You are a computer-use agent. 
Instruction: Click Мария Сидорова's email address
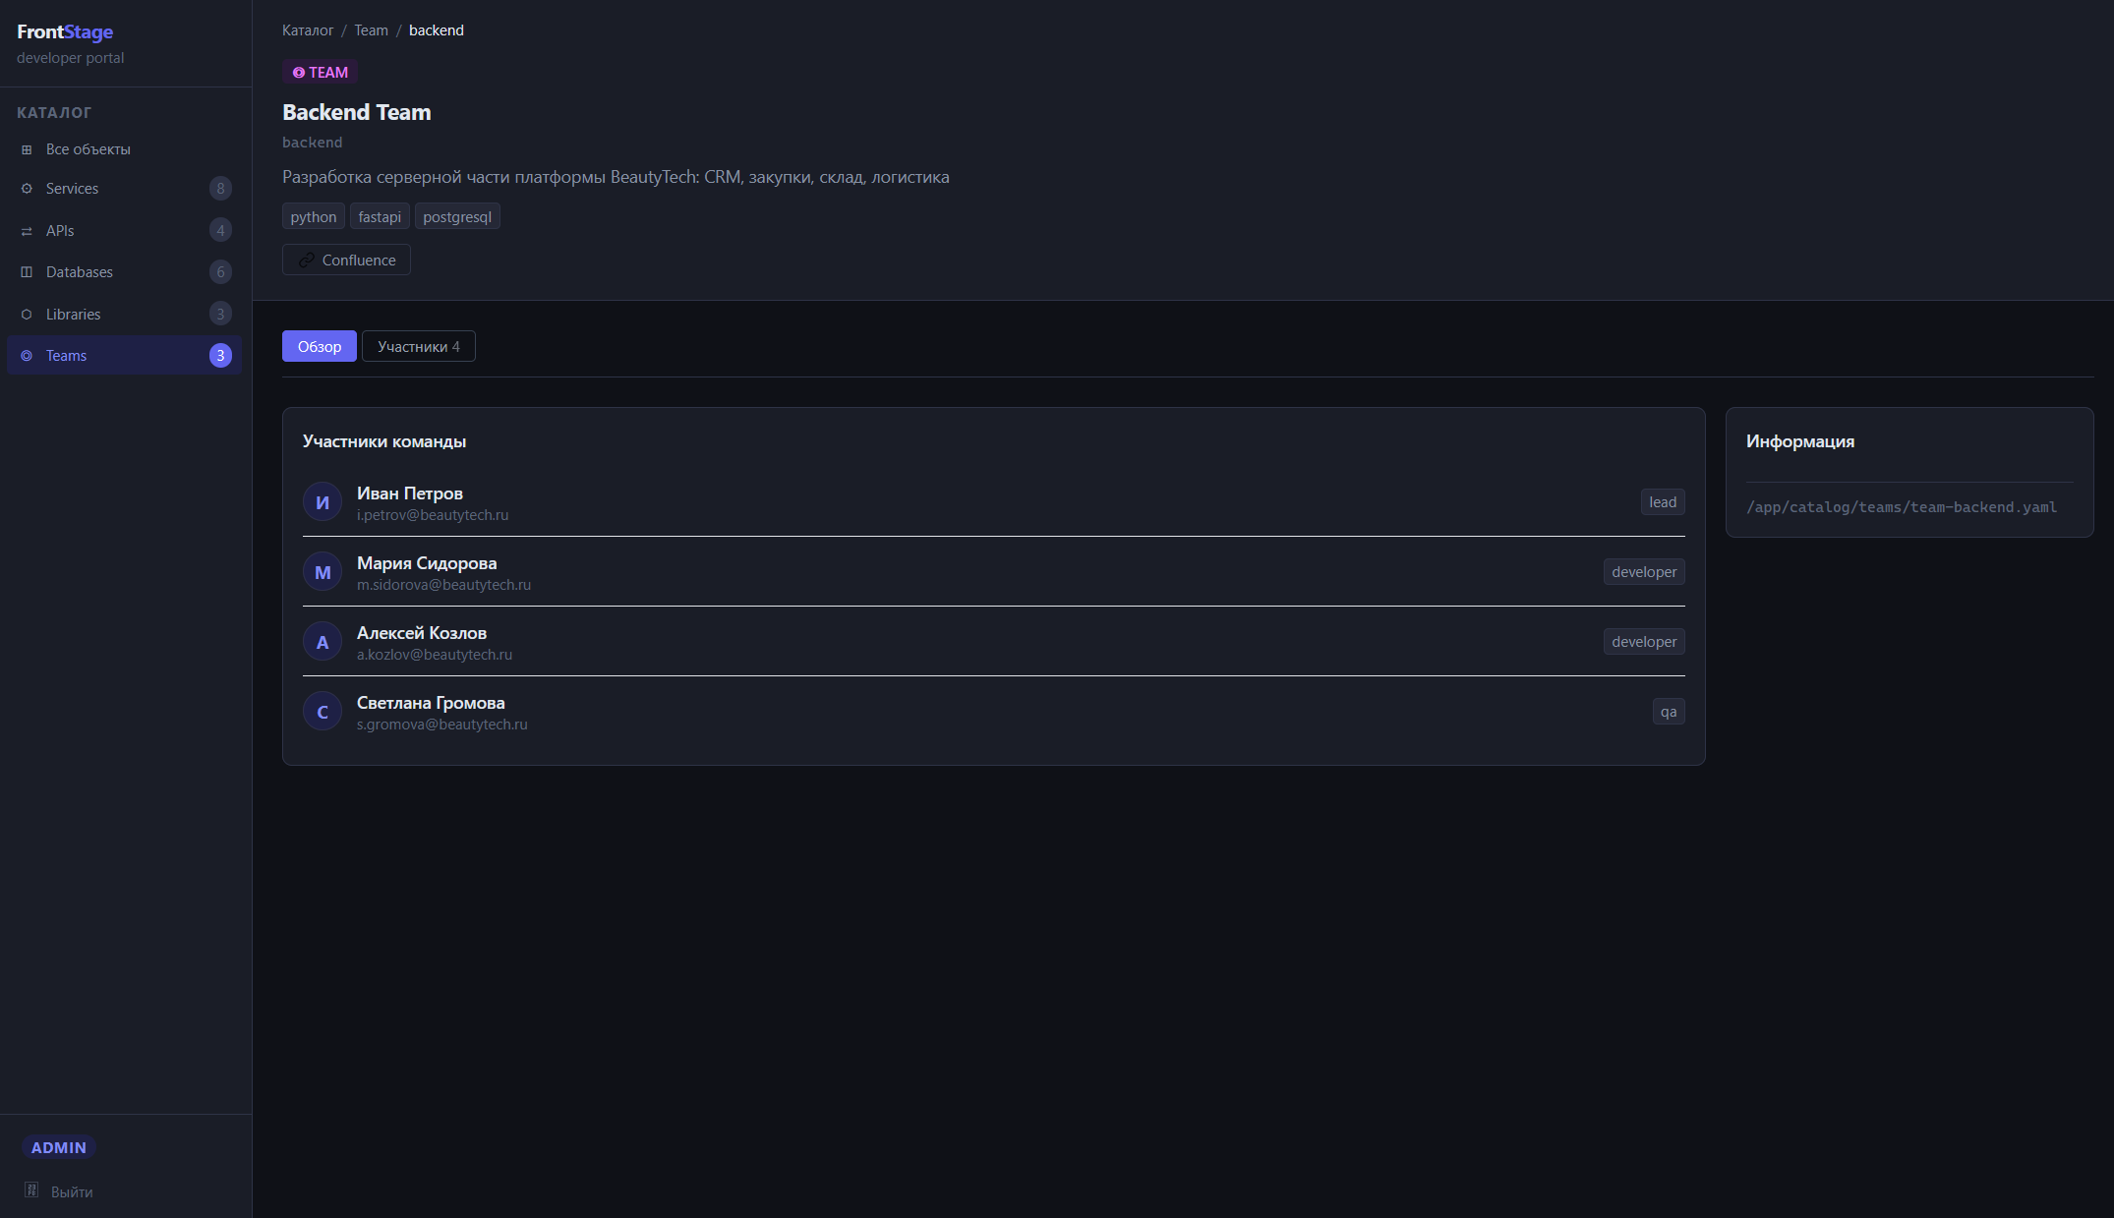[443, 585]
